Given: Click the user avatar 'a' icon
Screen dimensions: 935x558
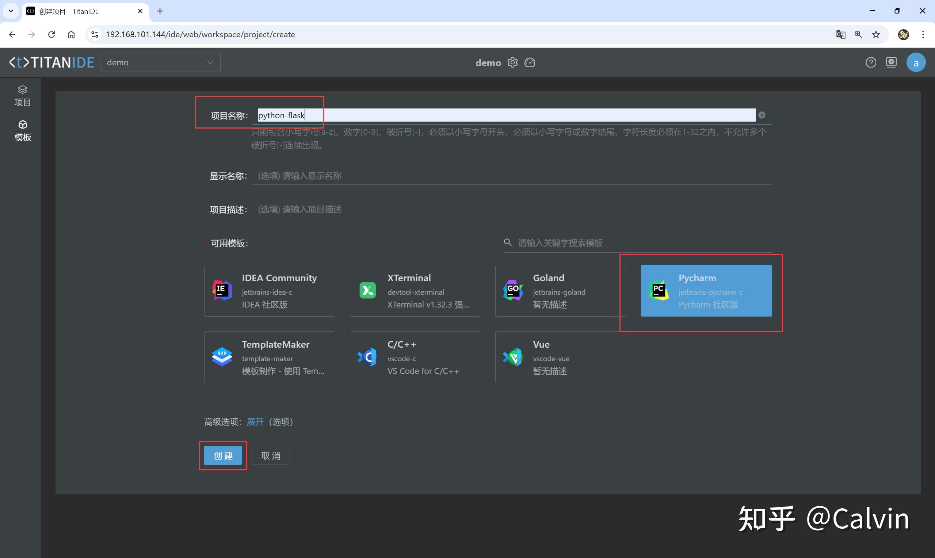Looking at the screenshot, I should pos(916,63).
